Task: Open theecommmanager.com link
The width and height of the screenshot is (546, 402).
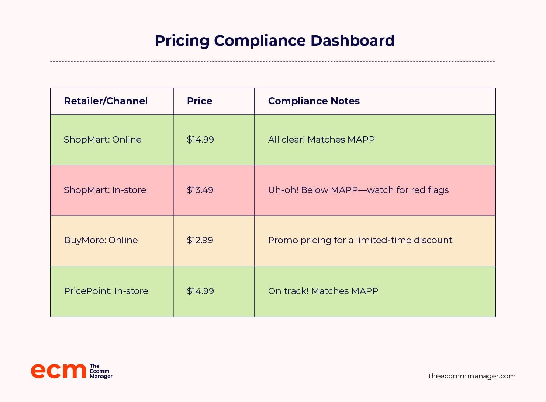Action: coord(472,376)
